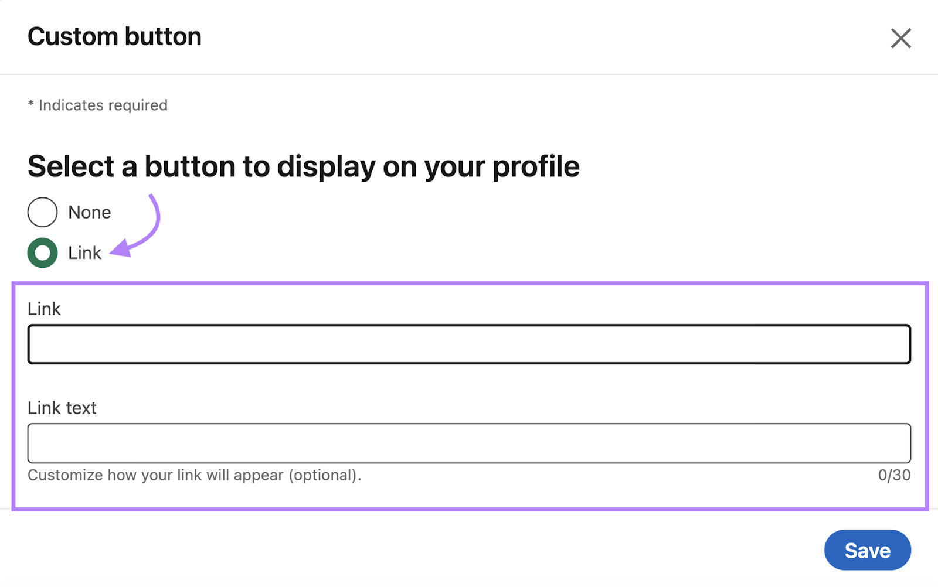This screenshot has width=938, height=587.
Task: Click the Customize how your link will appear text
Action: [x=195, y=475]
